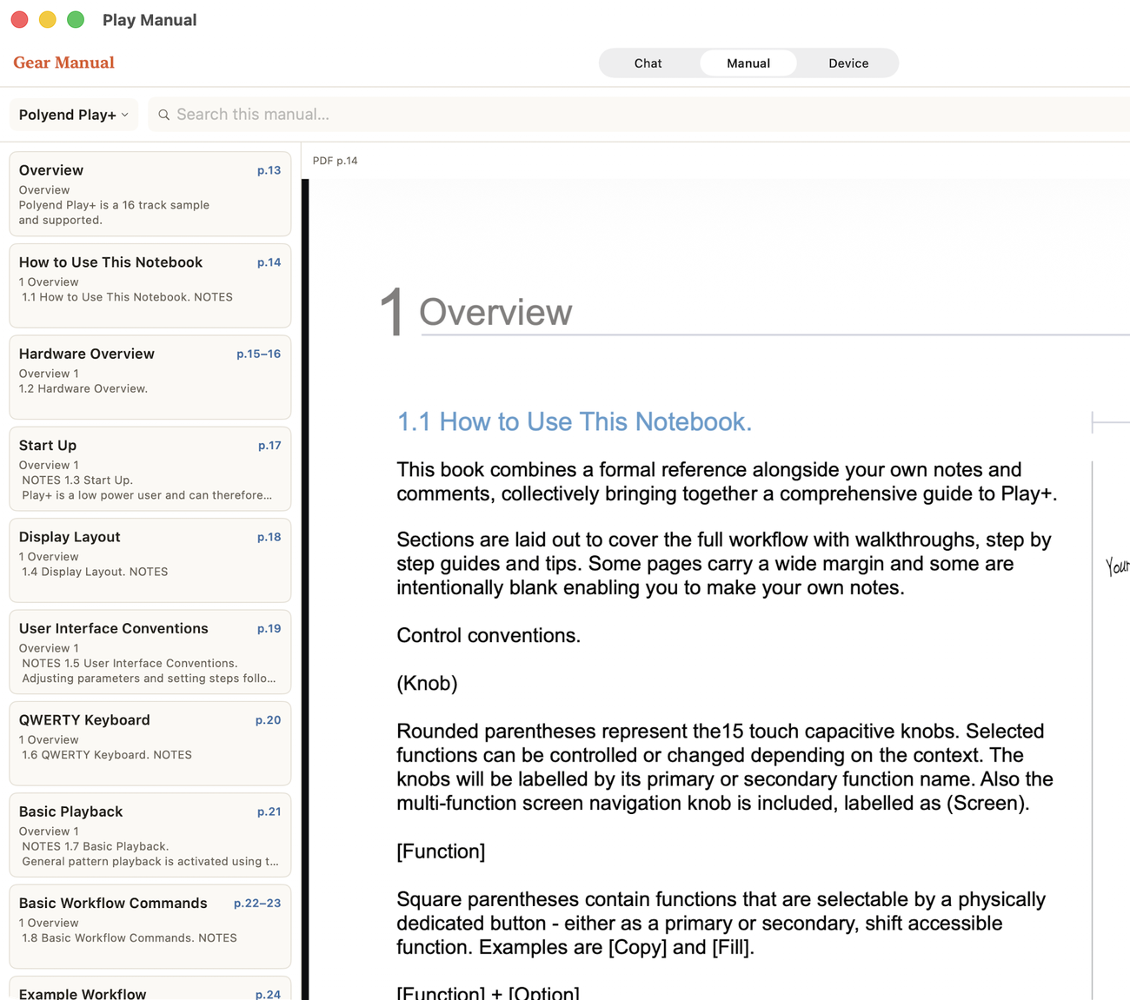Go to the Start Up section
This screenshot has width=1130, height=1000.
[150, 469]
